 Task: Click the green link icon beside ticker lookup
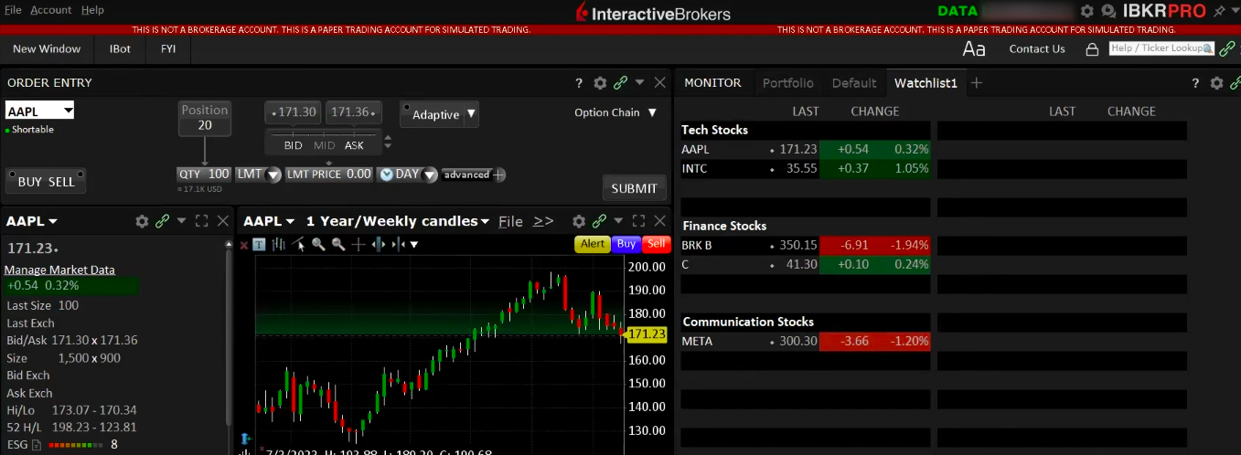click(x=1226, y=48)
